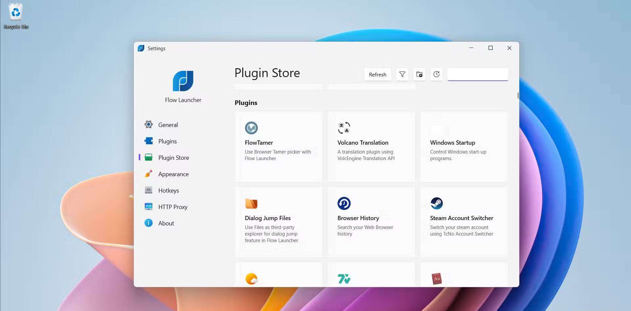631x311 pixels.
Task: Click the Flow Launcher logo in sidebar
Action: 183,81
